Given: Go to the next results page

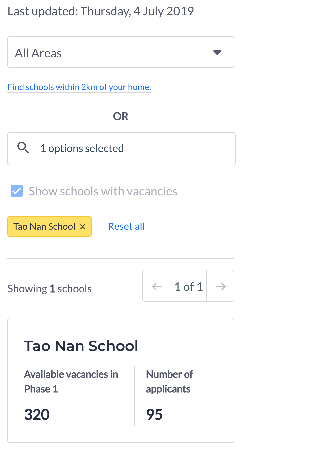Looking at the screenshot, I should coord(221,286).
